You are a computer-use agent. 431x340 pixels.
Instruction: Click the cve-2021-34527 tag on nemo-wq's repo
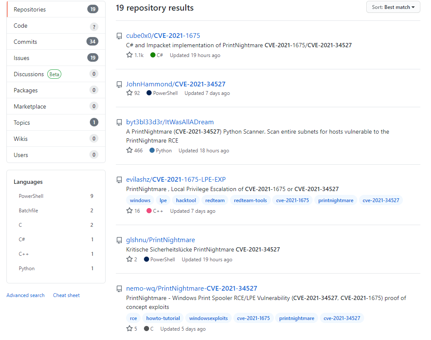coord(342,318)
